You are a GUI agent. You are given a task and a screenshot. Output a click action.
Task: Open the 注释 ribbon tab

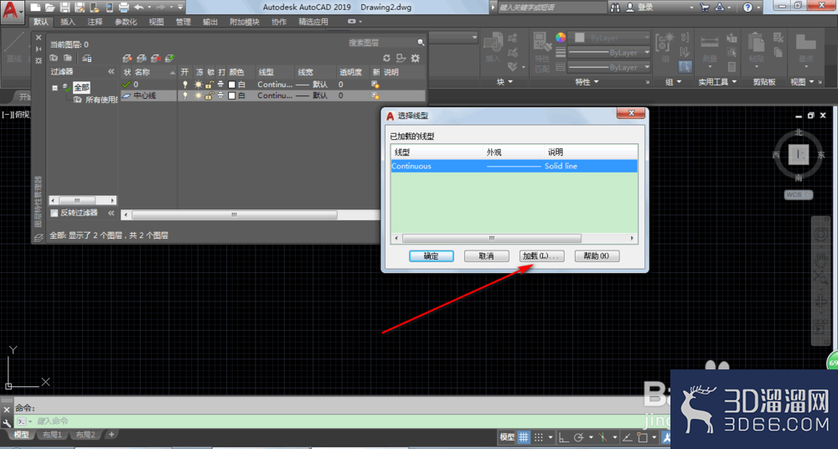click(x=96, y=22)
